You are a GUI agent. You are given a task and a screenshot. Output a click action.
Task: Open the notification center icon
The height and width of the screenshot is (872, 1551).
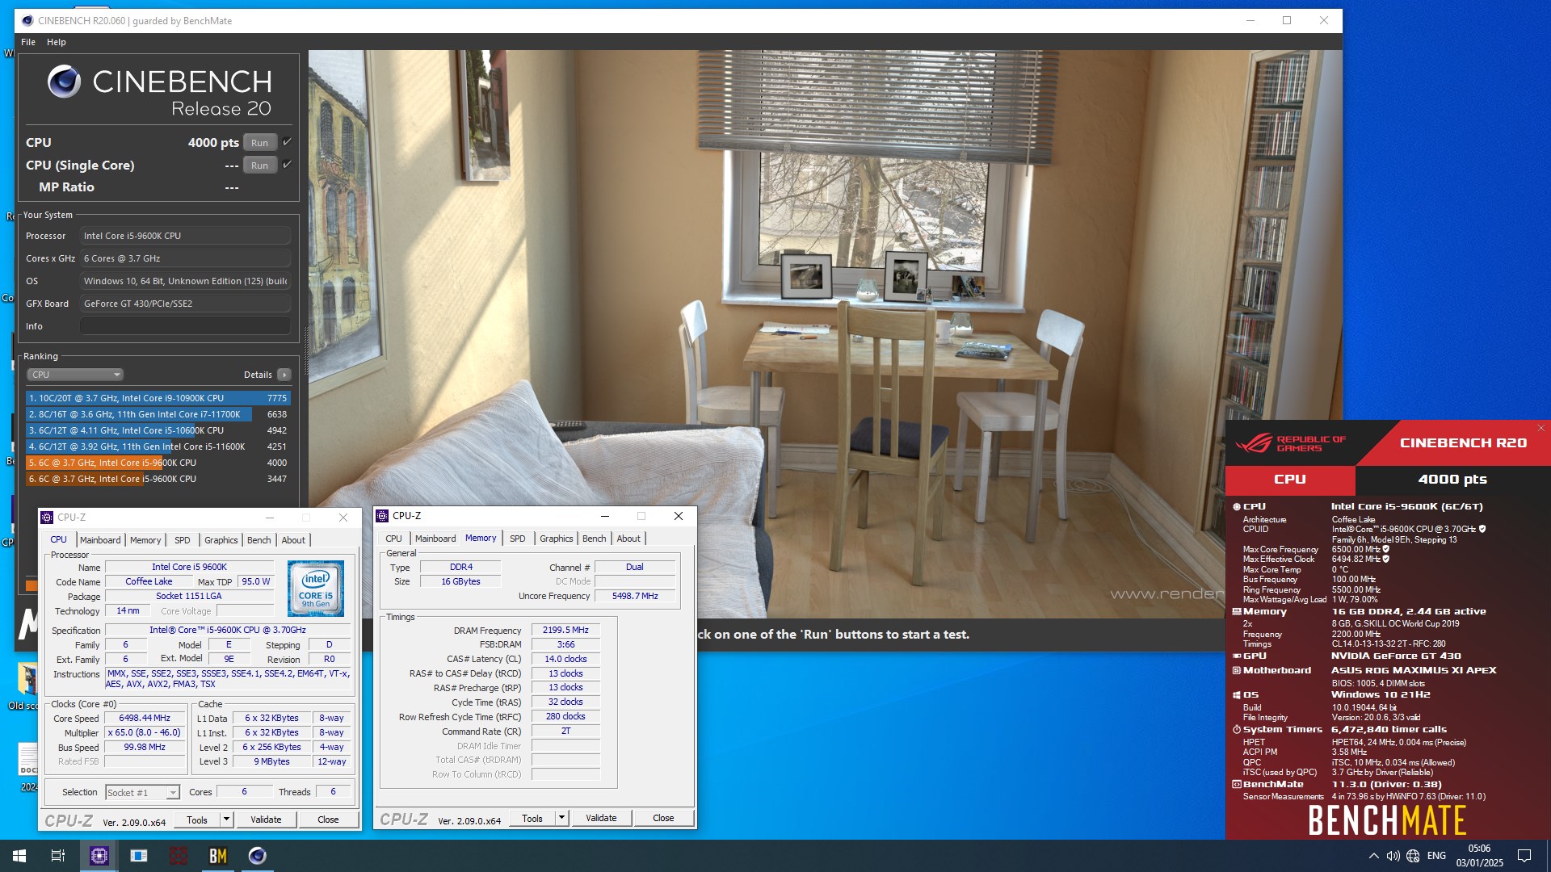point(1524,856)
